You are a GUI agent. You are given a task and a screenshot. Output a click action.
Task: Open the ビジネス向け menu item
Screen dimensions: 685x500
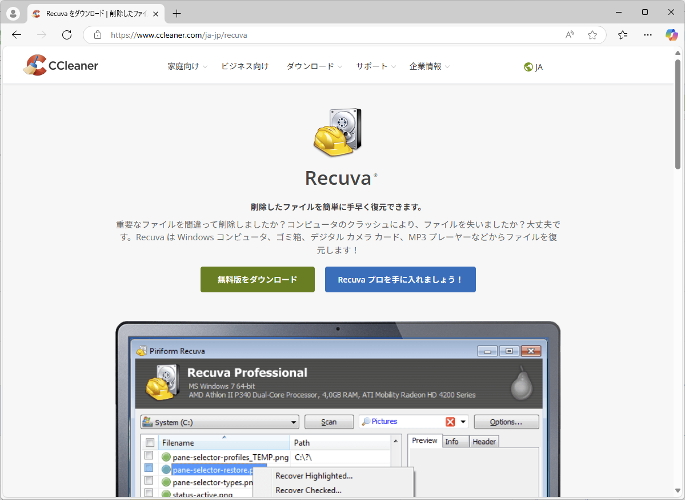coord(245,66)
